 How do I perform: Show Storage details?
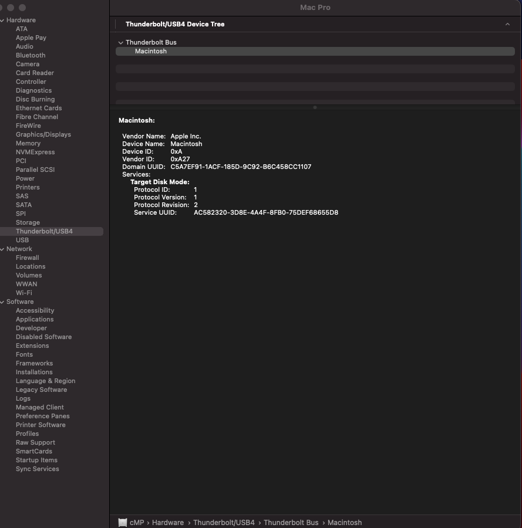tap(28, 222)
